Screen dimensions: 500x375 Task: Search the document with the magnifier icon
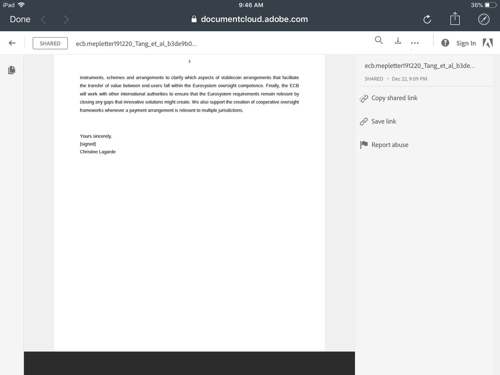point(379,40)
